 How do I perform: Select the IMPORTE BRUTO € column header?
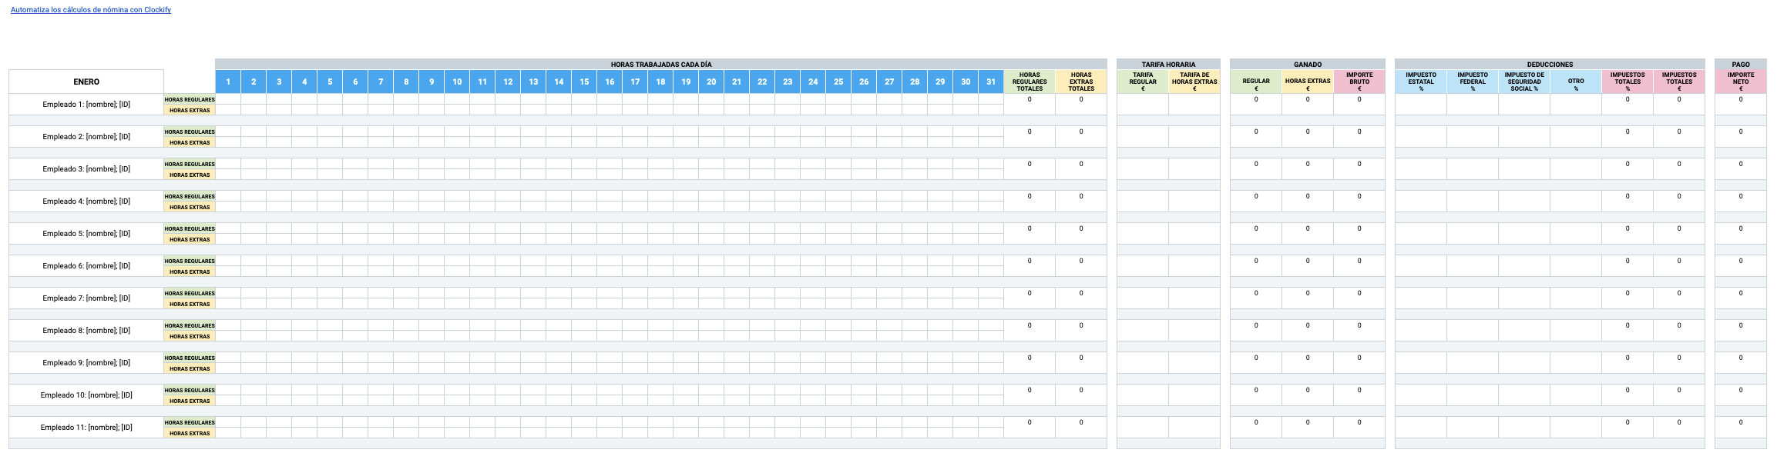coord(1359,82)
